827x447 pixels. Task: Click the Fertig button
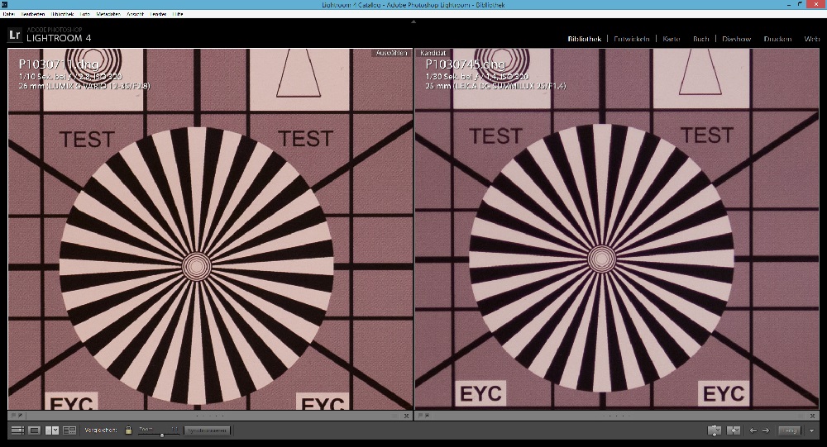[x=790, y=430]
